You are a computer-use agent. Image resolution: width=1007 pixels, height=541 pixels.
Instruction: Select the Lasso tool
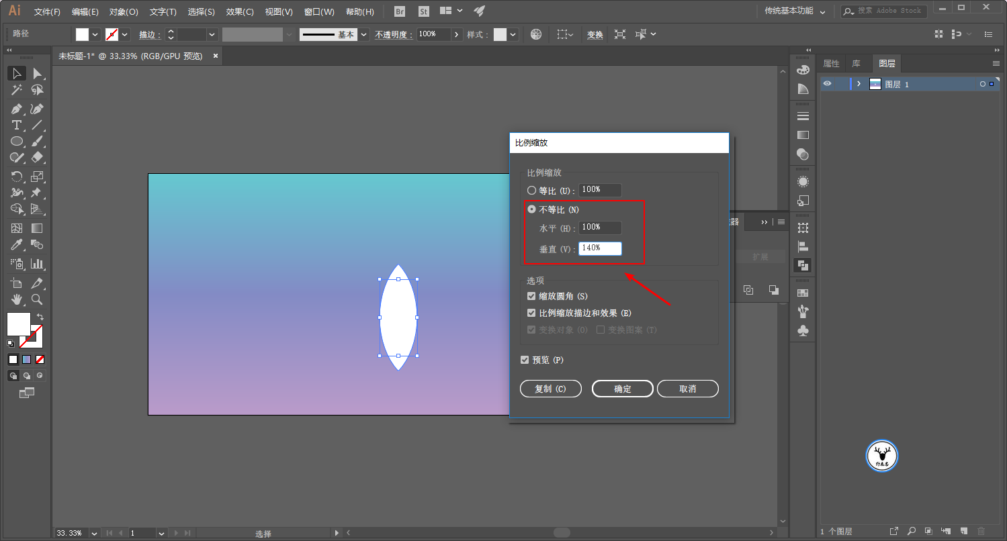click(x=38, y=89)
